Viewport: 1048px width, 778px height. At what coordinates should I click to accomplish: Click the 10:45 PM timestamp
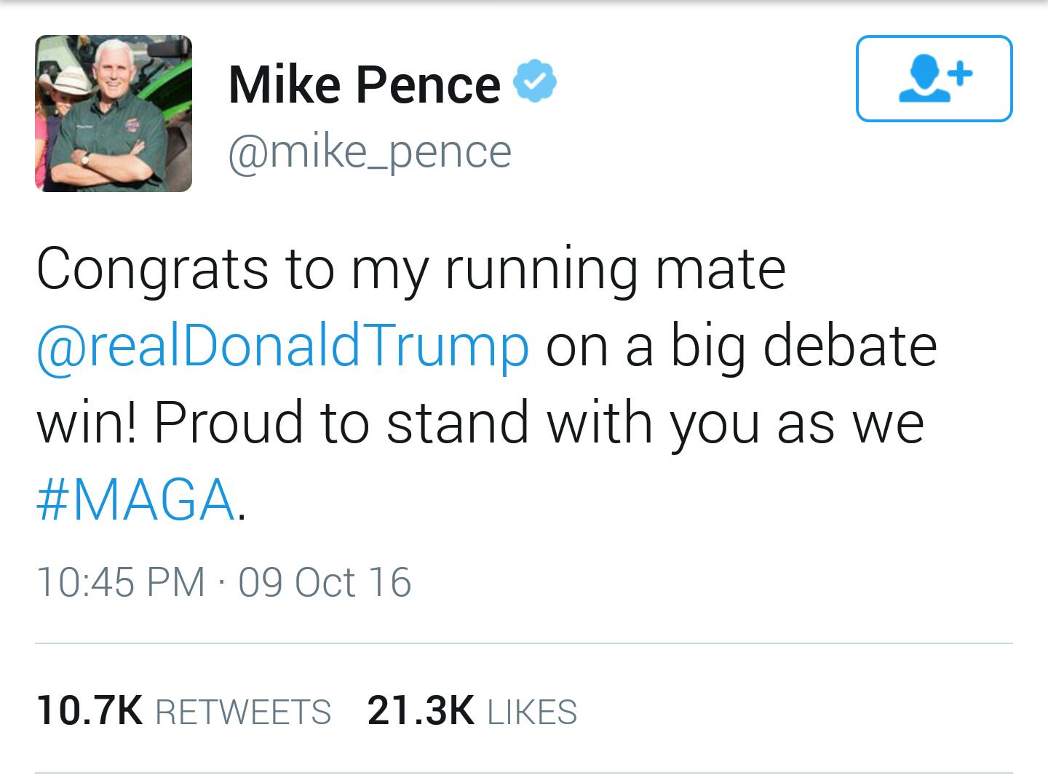[121, 582]
